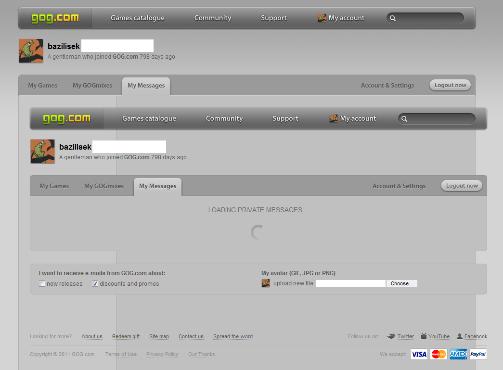Viewport: 503px width, 370px height.
Task: Select the inner My Messages tab
Action: click(157, 186)
